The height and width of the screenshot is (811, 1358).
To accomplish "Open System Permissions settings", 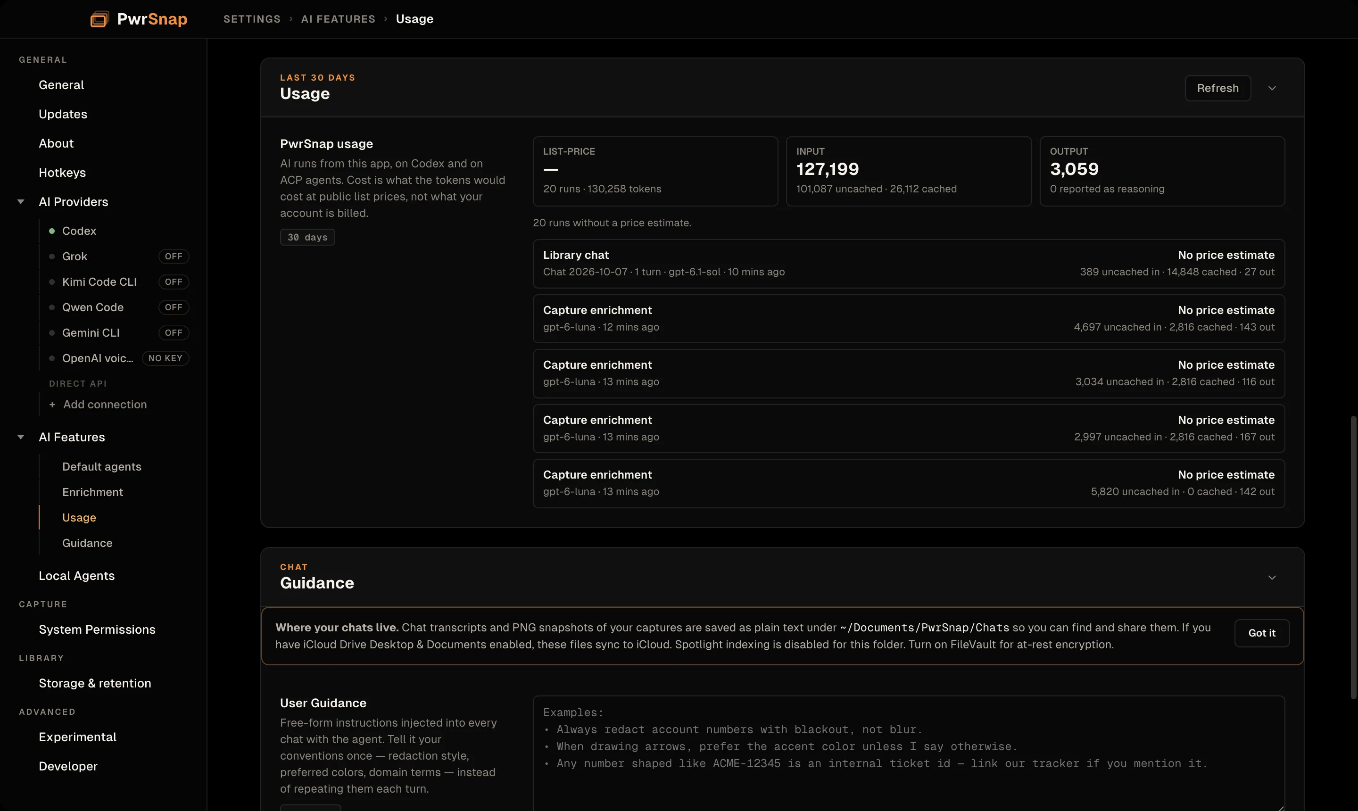I will tap(97, 629).
